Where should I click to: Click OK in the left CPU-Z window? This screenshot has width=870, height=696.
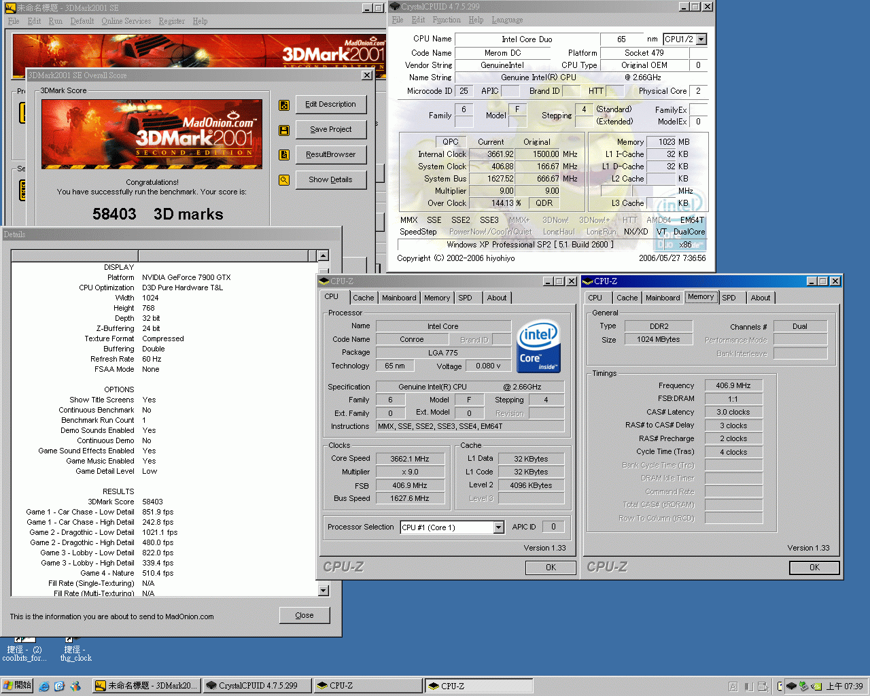551,568
